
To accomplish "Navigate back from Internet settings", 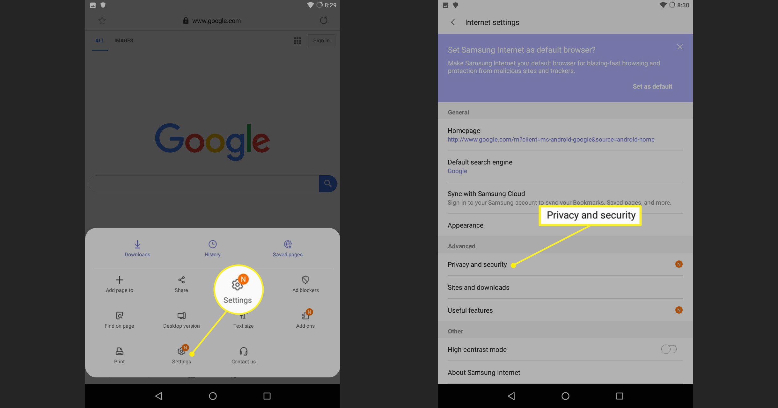I will (x=452, y=22).
